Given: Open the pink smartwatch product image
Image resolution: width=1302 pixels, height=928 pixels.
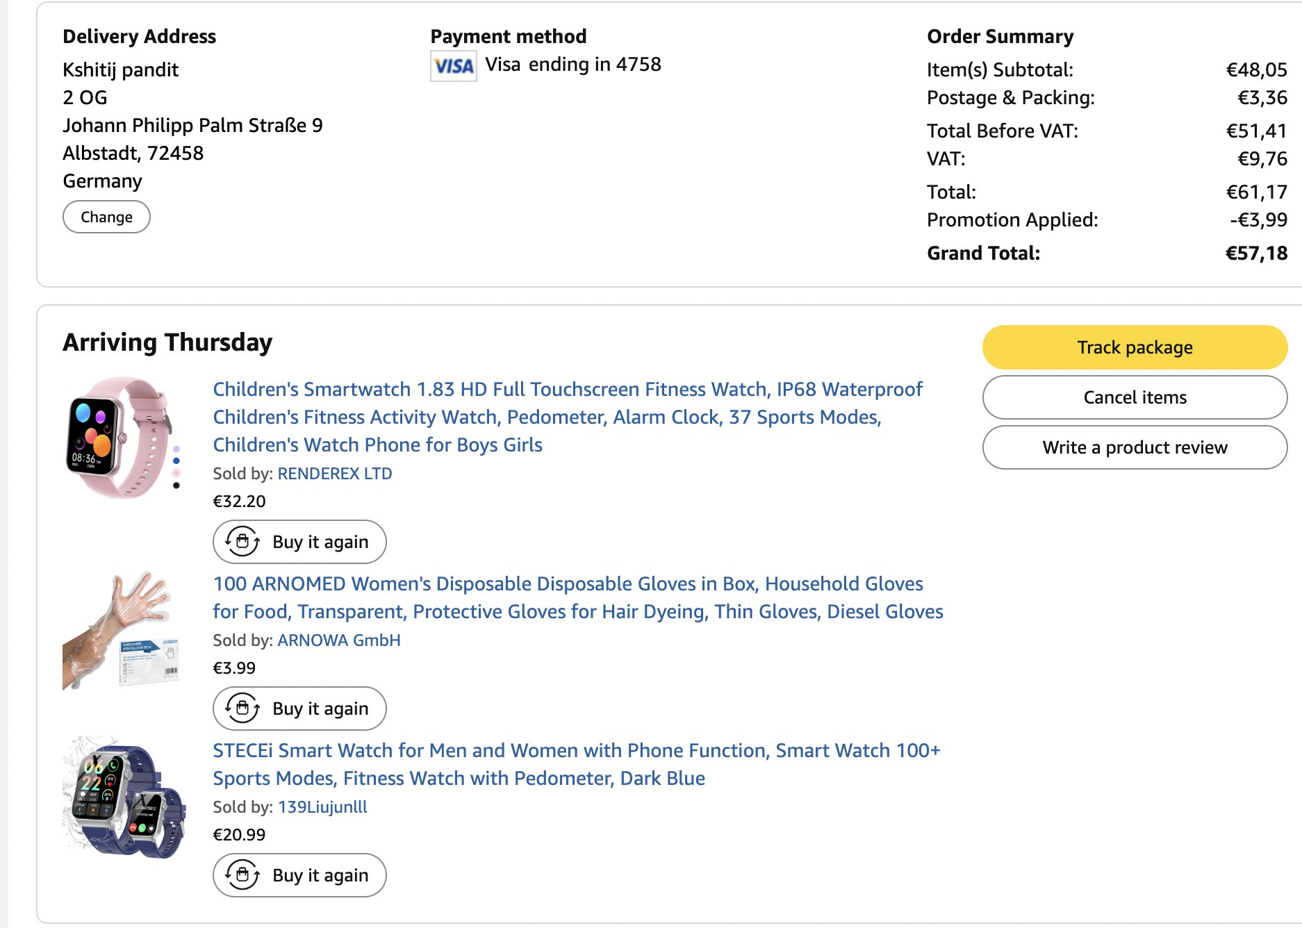Looking at the screenshot, I should [x=120, y=437].
